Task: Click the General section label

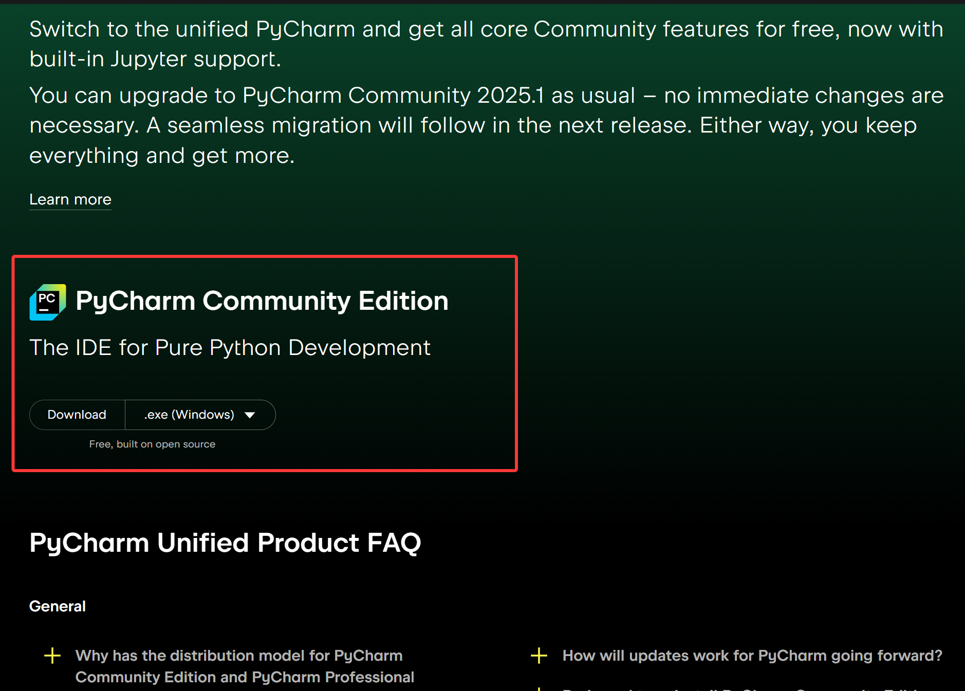Action: (x=58, y=606)
